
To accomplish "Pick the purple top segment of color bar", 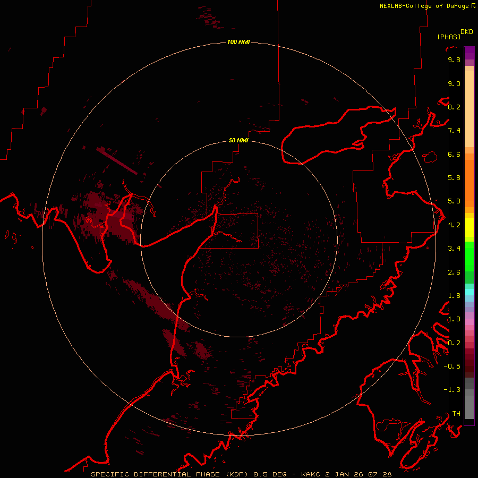I will pos(469,53).
